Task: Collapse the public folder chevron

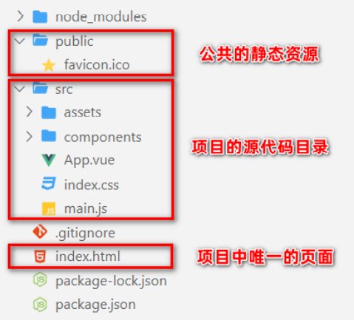Action: tap(20, 41)
